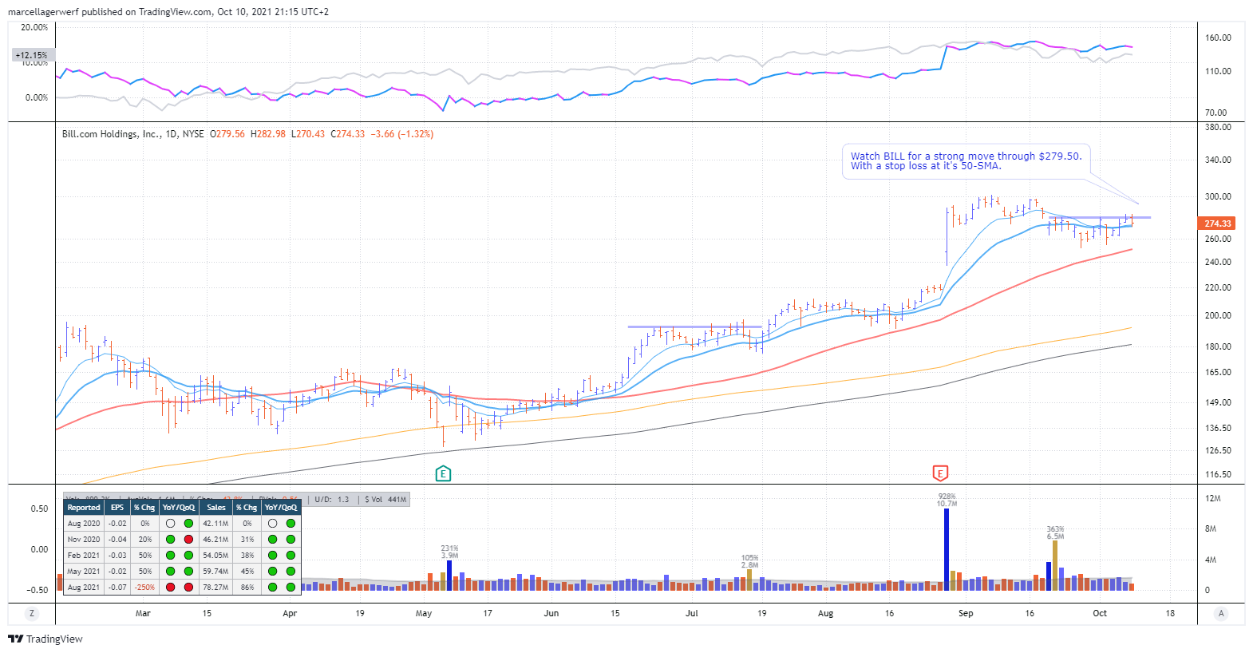Click the H282.98 high value

tap(268, 134)
